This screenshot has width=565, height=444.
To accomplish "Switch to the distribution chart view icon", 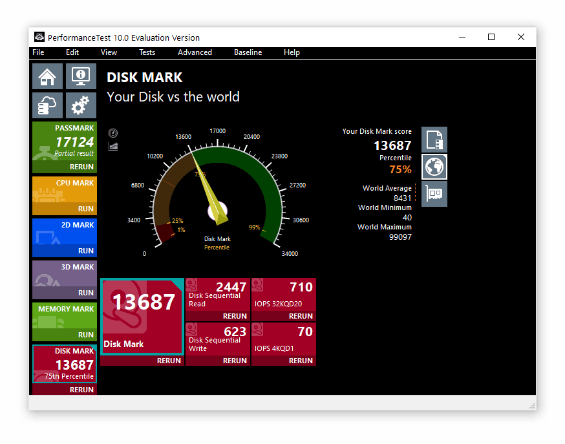I will (113, 146).
